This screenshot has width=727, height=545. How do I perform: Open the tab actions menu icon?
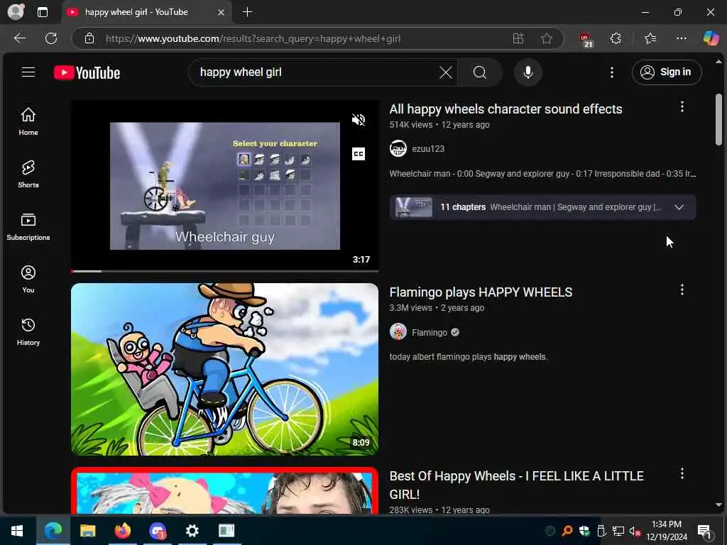(x=43, y=12)
